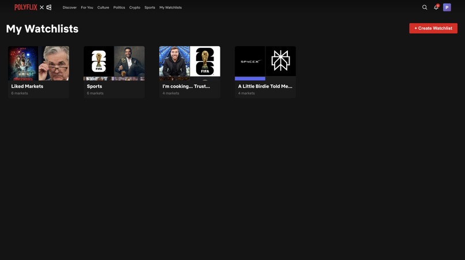Click the Polyflix logo
The height and width of the screenshot is (260, 465).
(26, 7)
